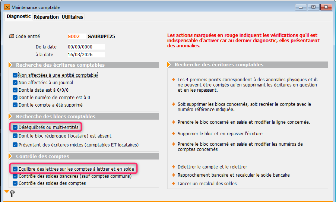
Task: Open the Utilitaires tab
Action: pos(72,17)
